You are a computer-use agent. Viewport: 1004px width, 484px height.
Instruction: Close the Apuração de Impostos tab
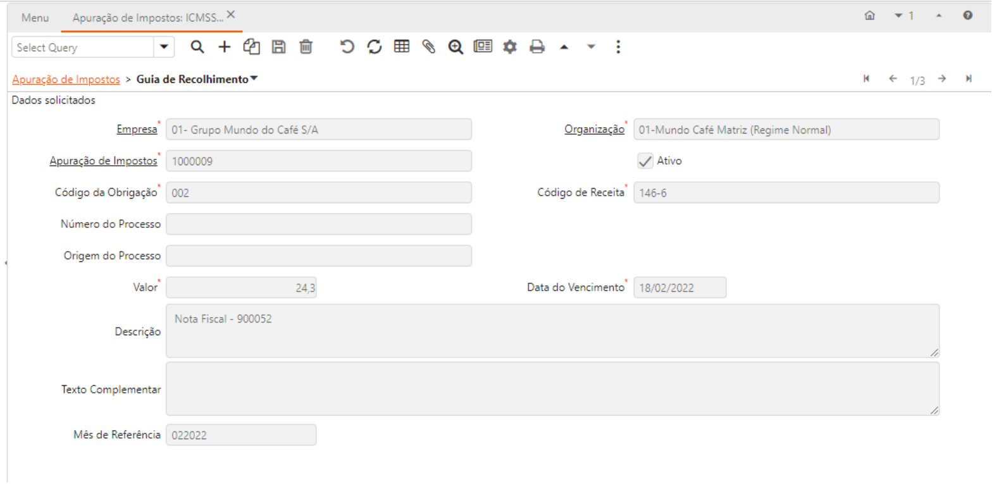231,15
